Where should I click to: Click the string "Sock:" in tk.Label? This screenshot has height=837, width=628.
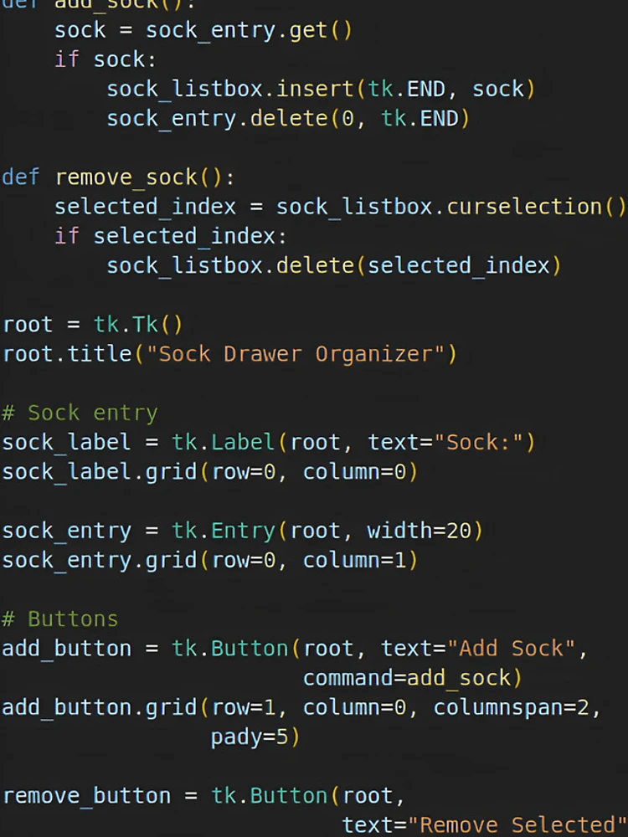[x=478, y=443]
